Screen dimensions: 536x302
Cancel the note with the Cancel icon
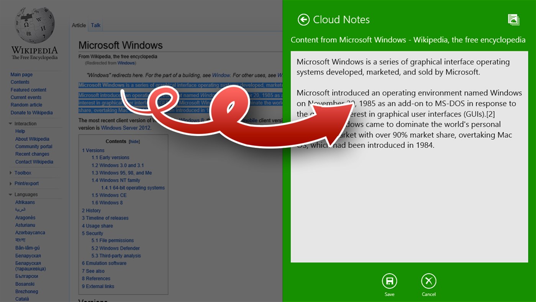428,281
